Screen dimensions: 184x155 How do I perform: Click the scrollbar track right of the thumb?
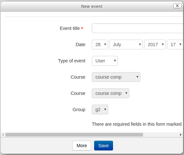(161, 135)
